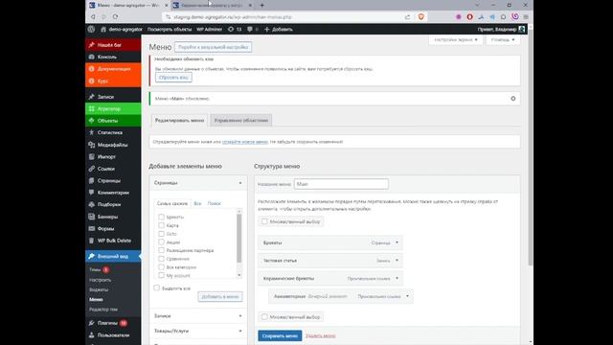
Task: Switch to Управление областями tab
Action: pyautogui.click(x=241, y=121)
